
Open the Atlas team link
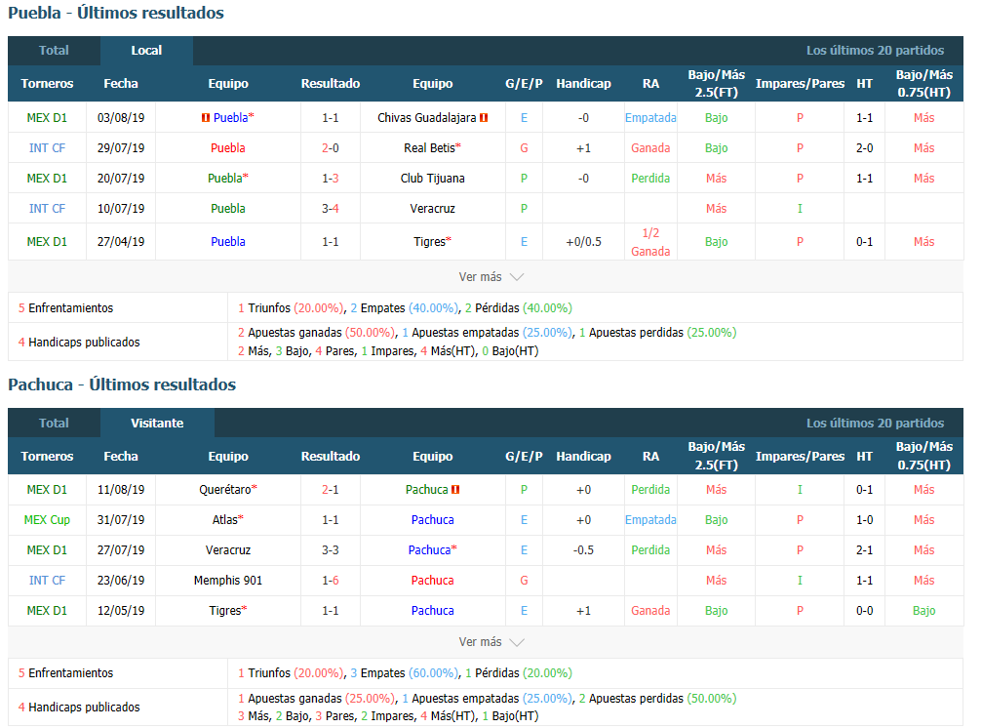[225, 520]
